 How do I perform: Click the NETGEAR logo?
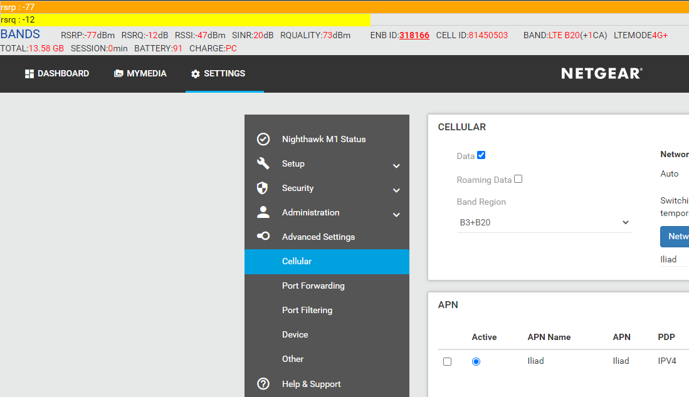click(x=602, y=73)
